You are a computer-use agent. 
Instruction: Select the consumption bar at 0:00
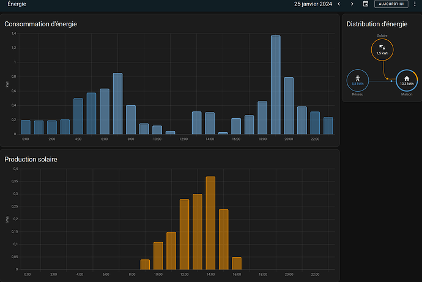[x=26, y=127]
